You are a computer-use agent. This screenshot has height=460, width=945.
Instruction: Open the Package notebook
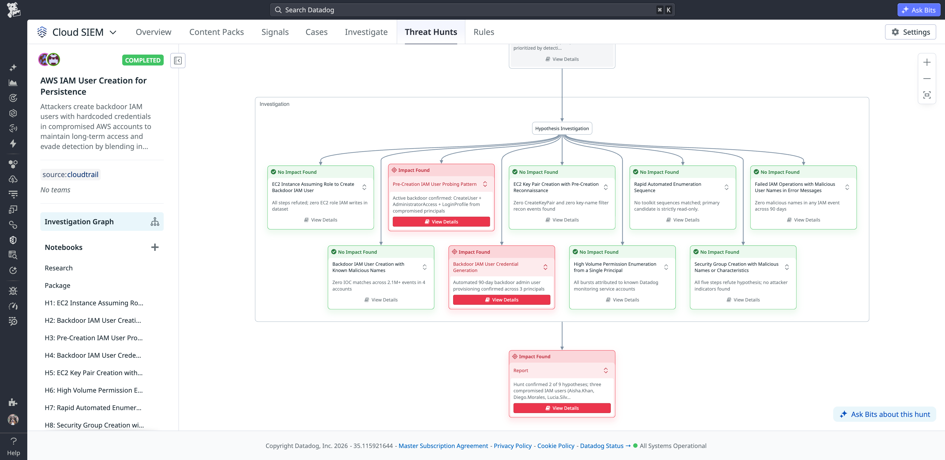(x=58, y=285)
